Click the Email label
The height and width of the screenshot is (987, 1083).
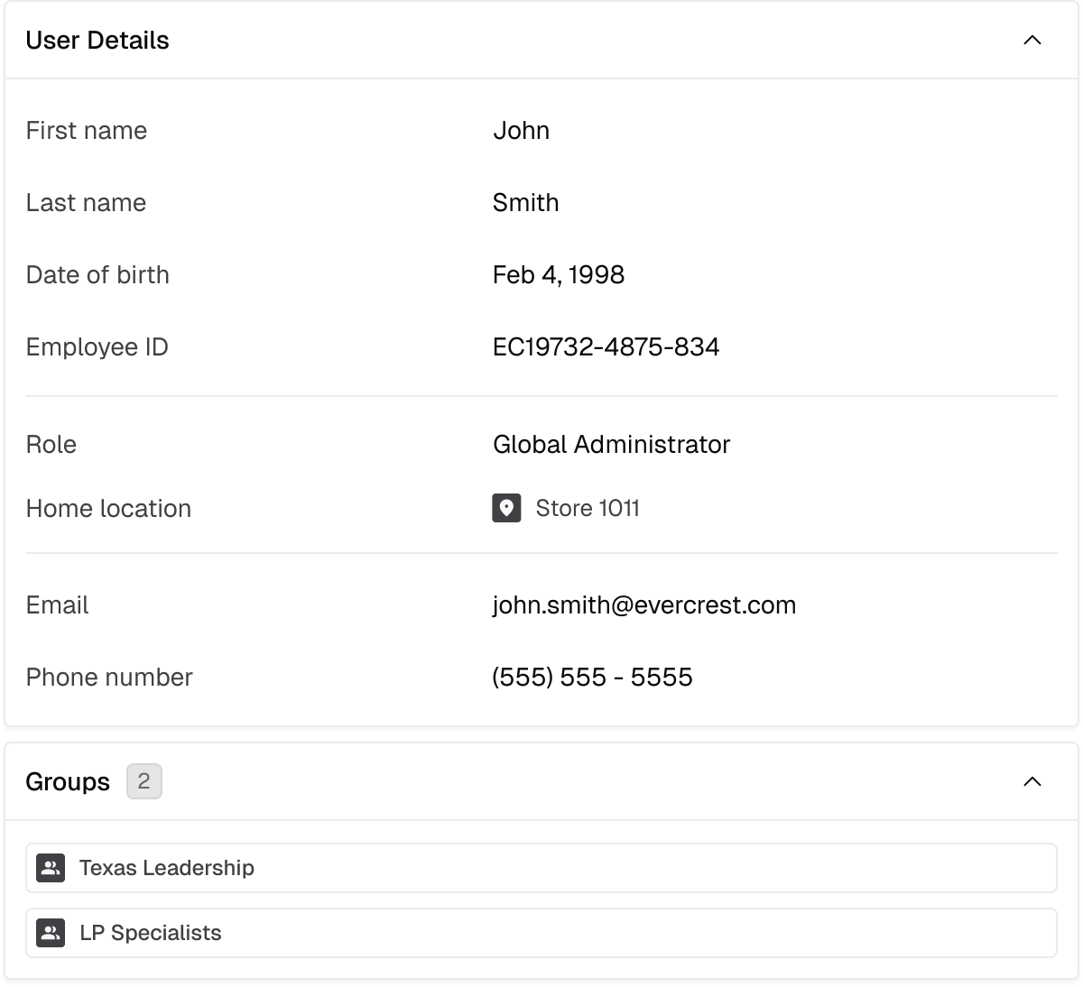[57, 605]
